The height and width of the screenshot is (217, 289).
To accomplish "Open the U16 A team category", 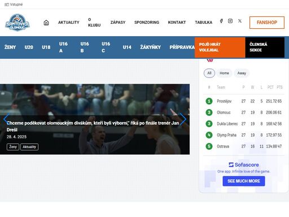I will click(x=63, y=47).
